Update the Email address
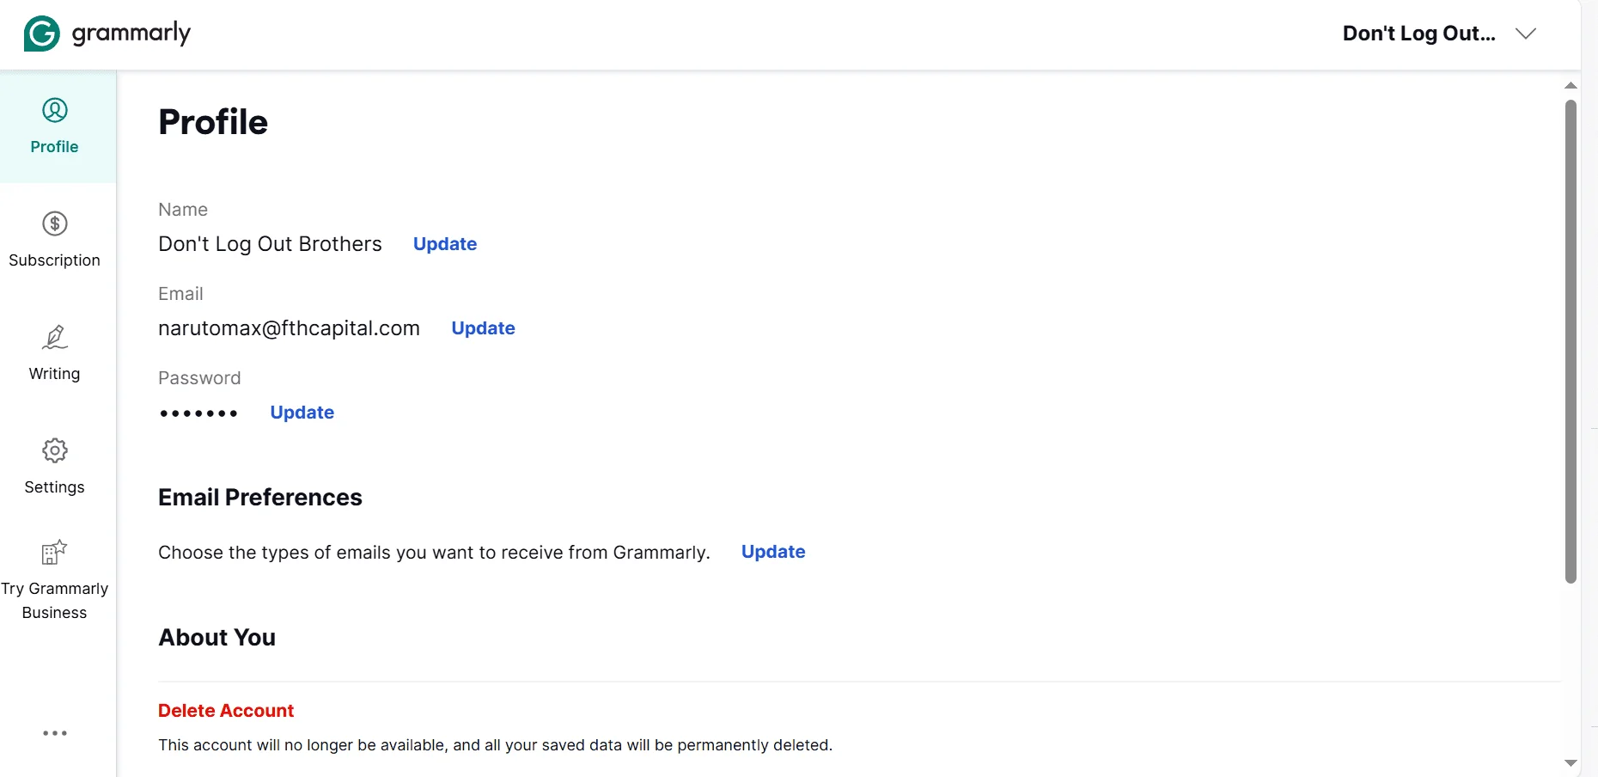Viewport: 1598px width, 777px height. [x=483, y=328]
